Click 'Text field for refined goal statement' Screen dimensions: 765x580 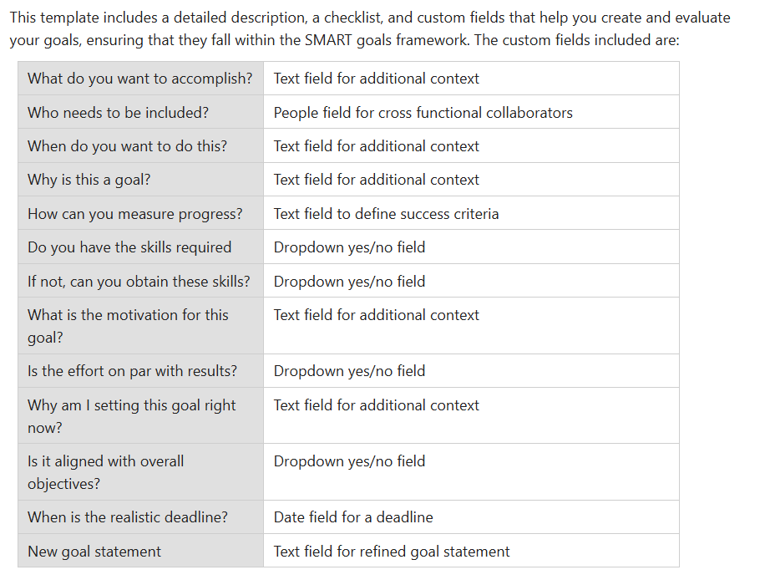click(392, 552)
